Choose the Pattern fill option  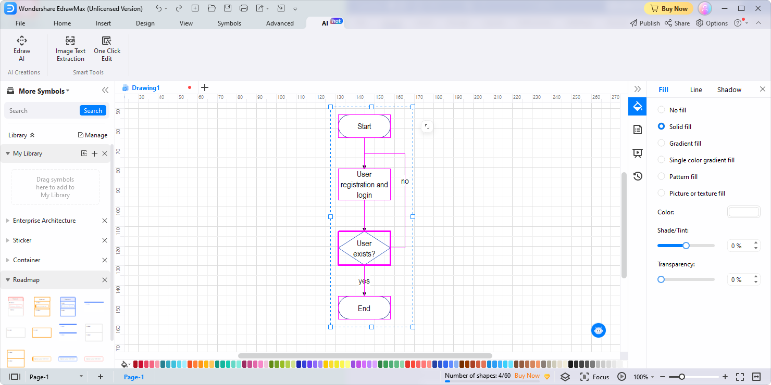click(x=678, y=176)
